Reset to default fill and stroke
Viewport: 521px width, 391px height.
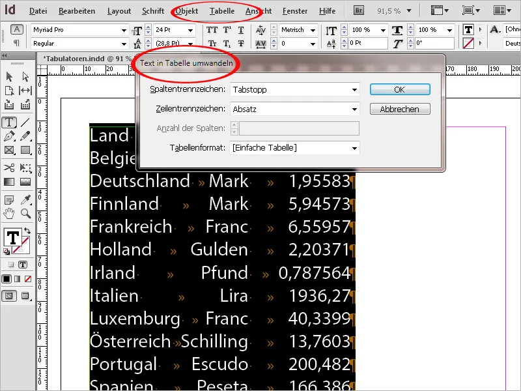7,252
